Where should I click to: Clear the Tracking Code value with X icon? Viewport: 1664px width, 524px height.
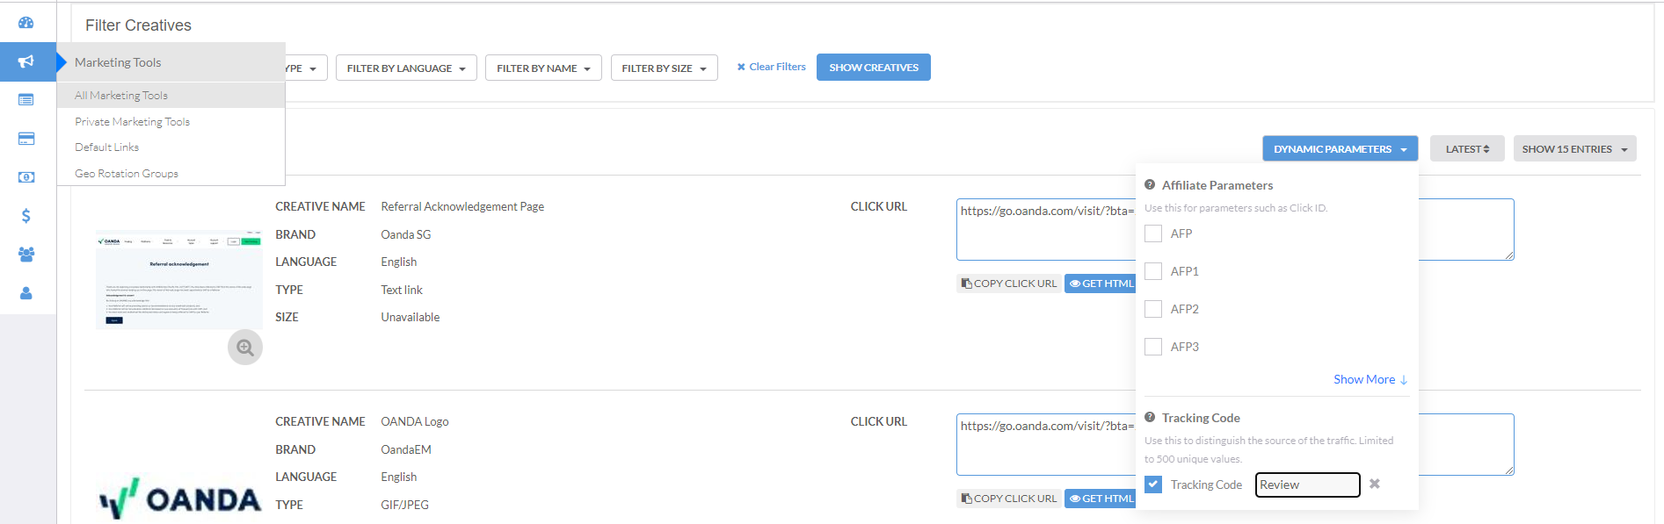tap(1375, 484)
